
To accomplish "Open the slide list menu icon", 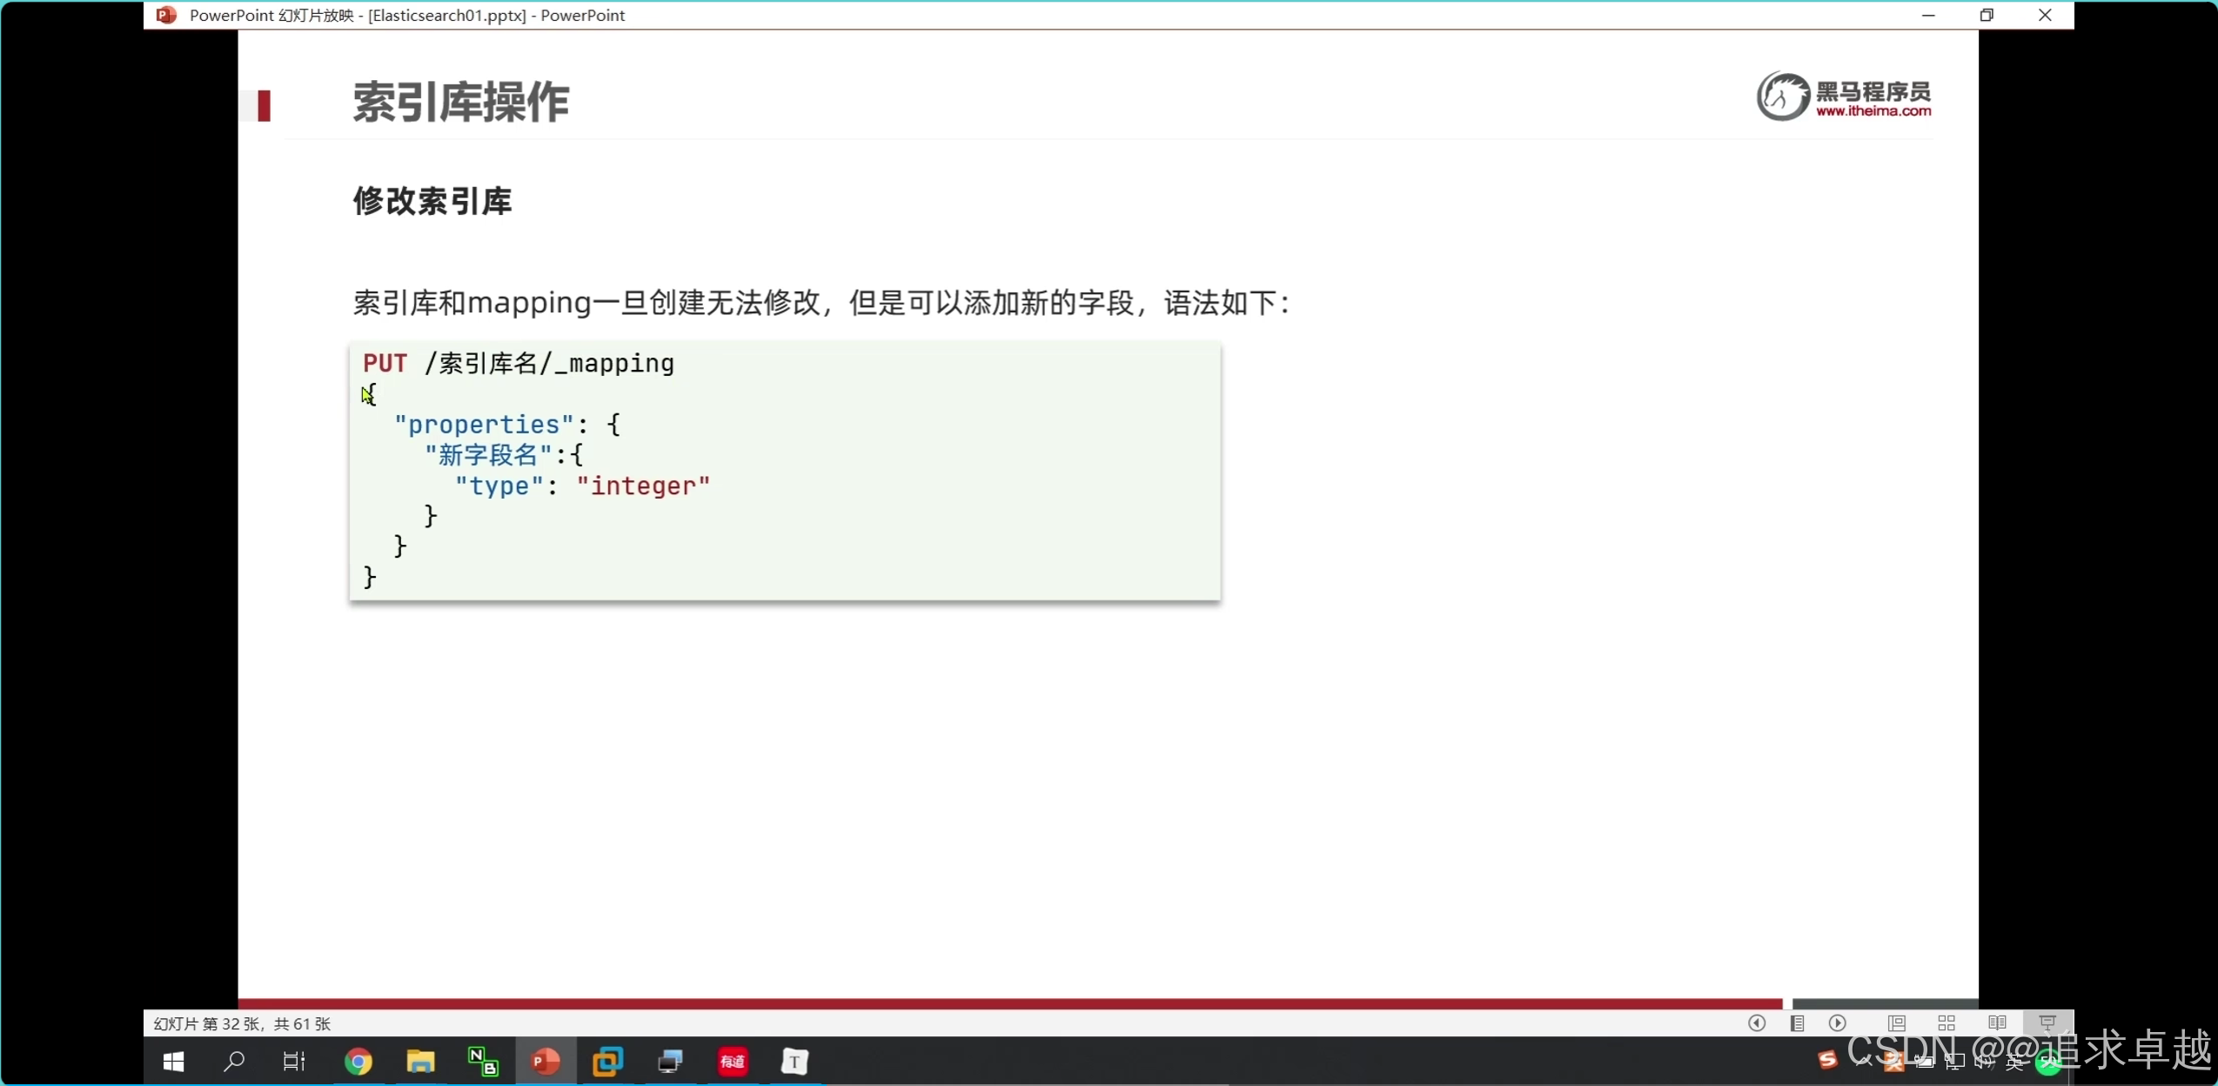I will coord(1798,1023).
